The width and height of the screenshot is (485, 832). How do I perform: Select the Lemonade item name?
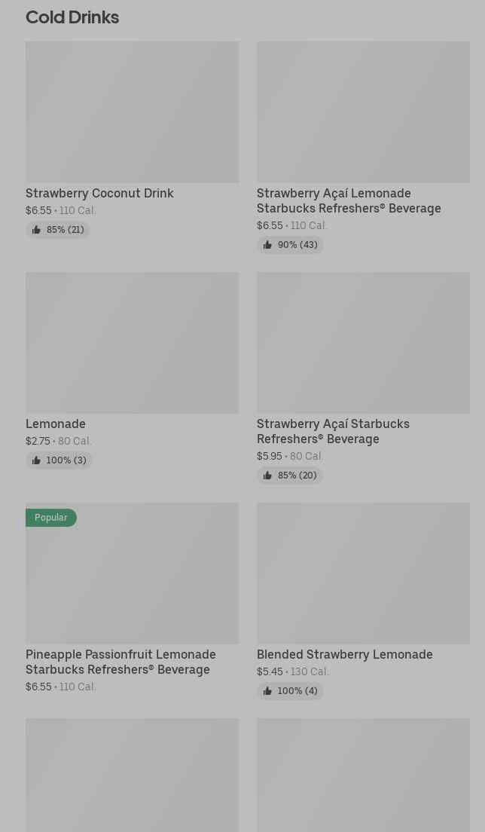pos(56,424)
